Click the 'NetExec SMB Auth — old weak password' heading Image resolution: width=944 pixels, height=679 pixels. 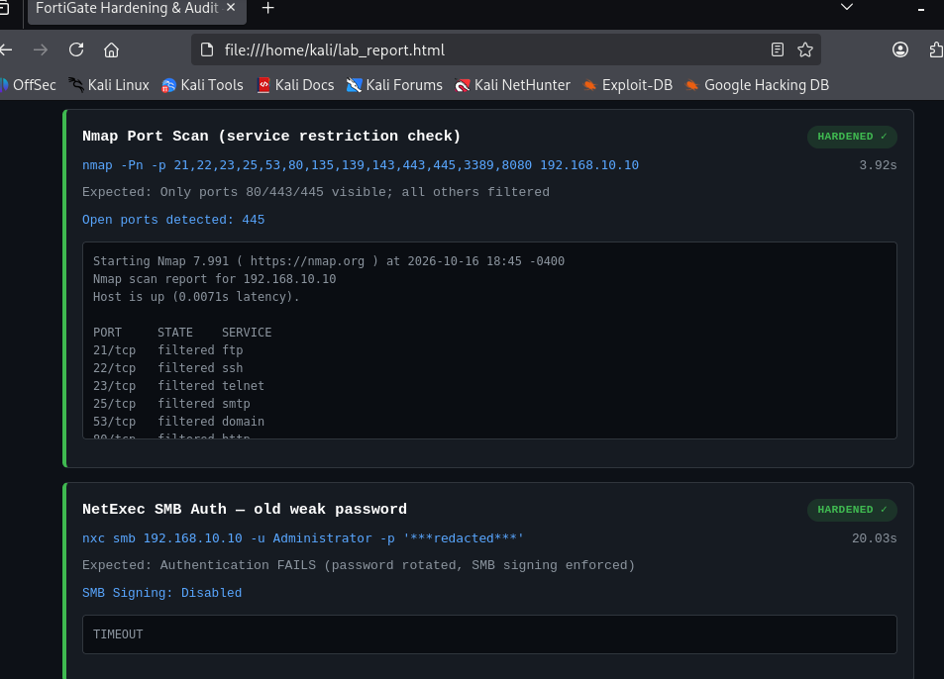[245, 509]
